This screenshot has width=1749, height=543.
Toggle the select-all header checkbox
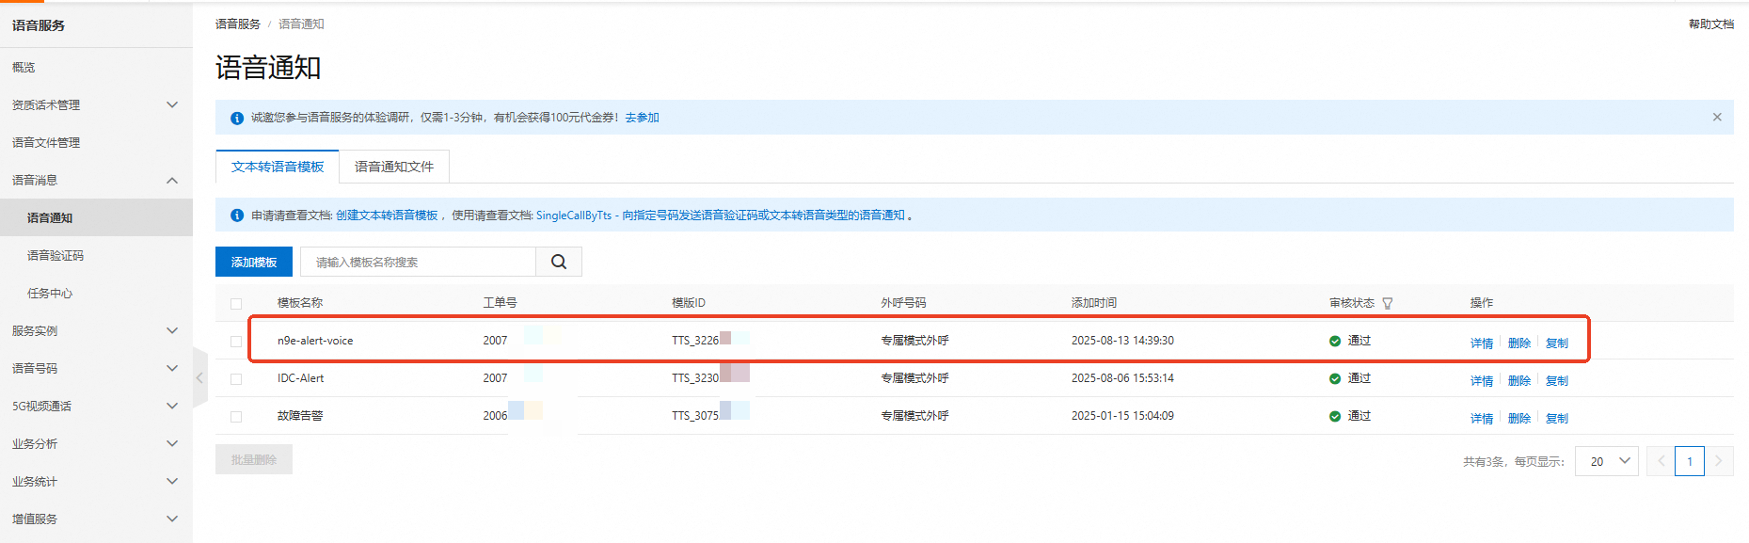pos(236,304)
